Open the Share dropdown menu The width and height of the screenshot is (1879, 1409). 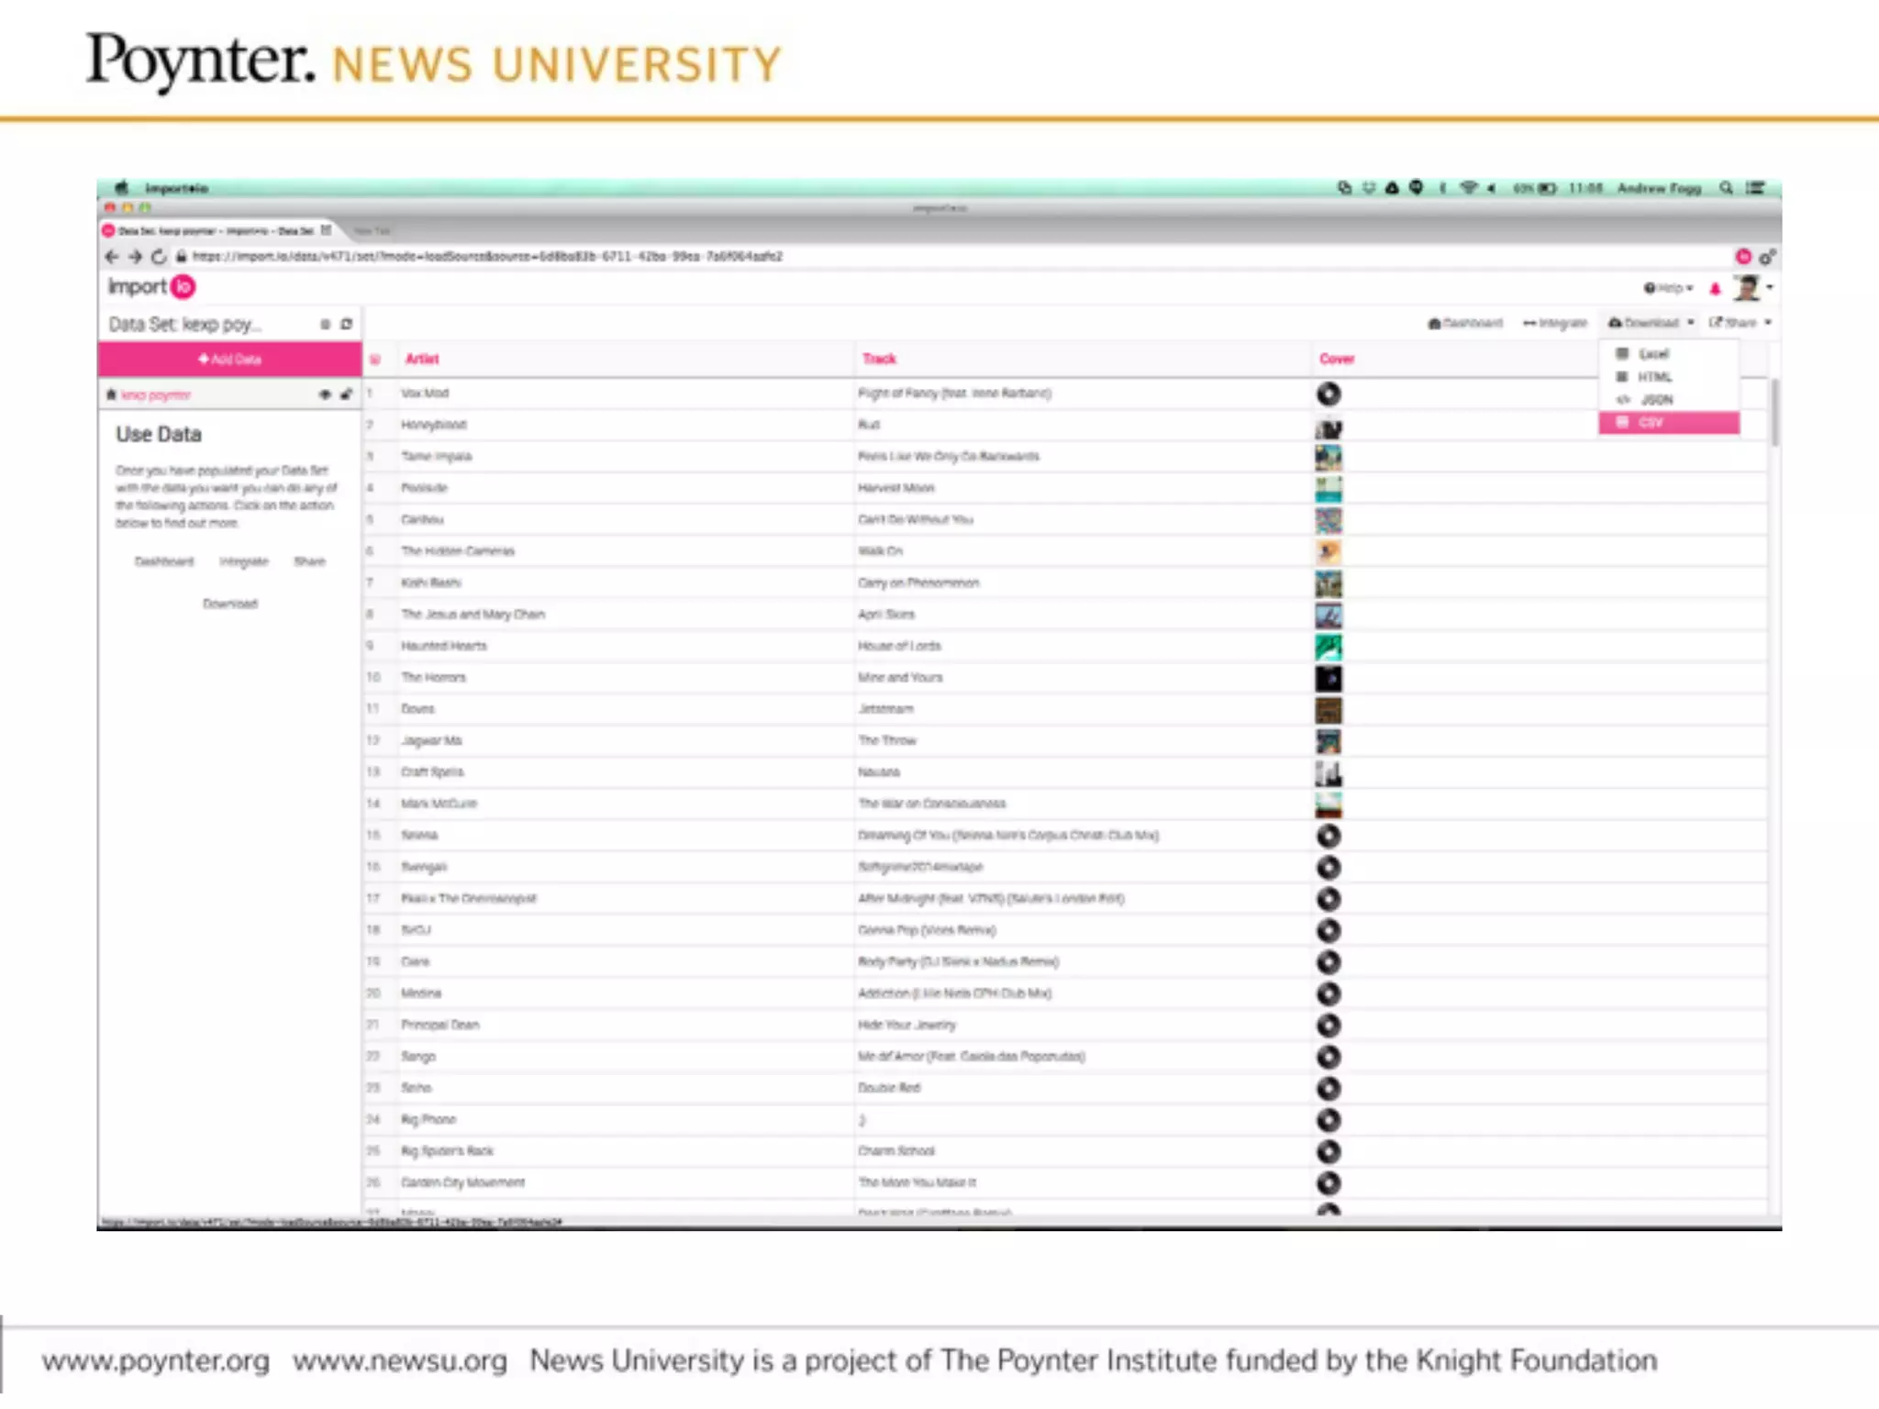[1740, 323]
